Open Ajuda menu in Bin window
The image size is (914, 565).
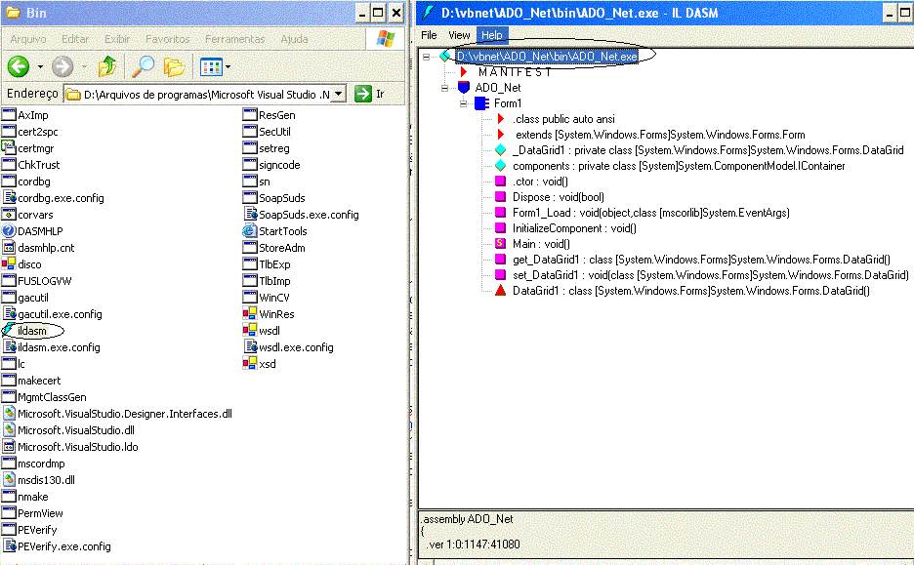tap(294, 39)
